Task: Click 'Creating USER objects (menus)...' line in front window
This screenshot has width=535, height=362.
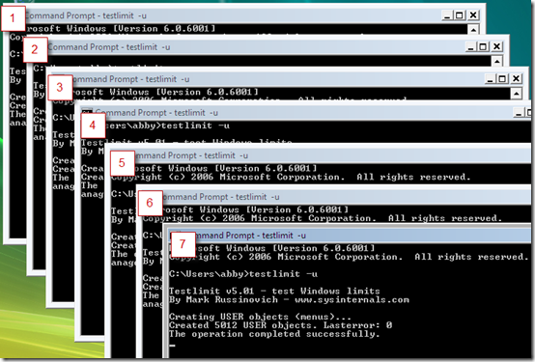Action: click(x=260, y=317)
